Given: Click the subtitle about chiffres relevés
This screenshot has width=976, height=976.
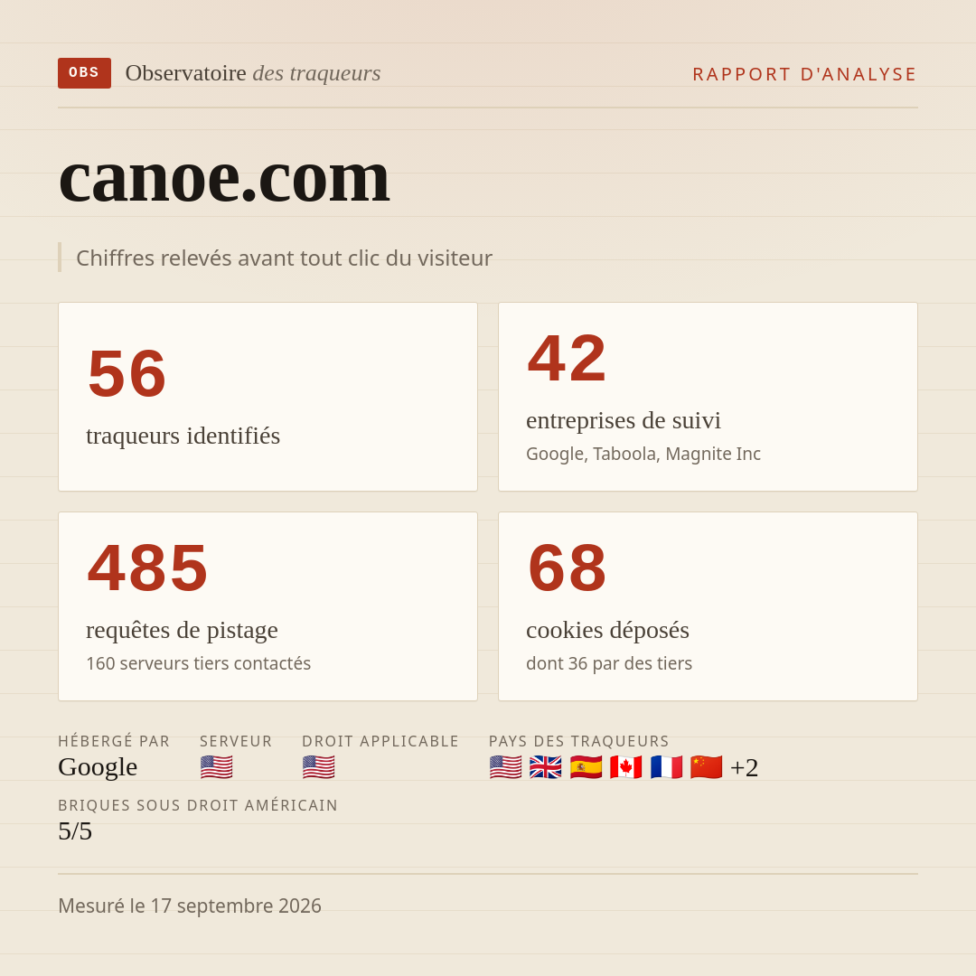Looking at the screenshot, I should [284, 258].
